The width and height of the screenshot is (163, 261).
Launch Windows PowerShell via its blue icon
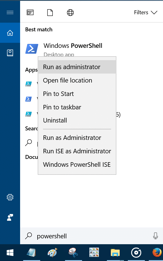coord(32,48)
